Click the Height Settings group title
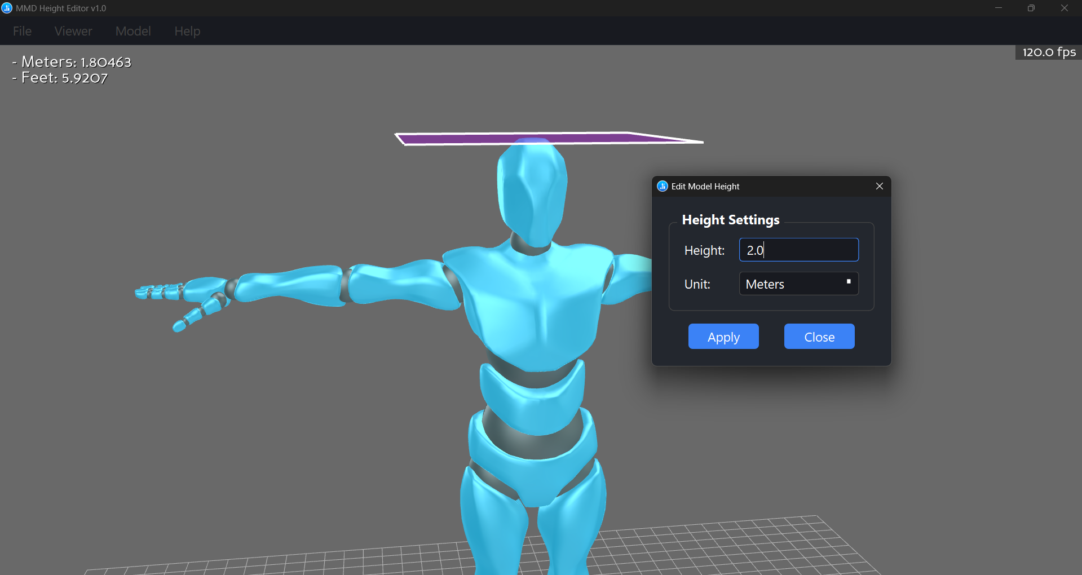Viewport: 1082px width, 575px height. (x=731, y=220)
